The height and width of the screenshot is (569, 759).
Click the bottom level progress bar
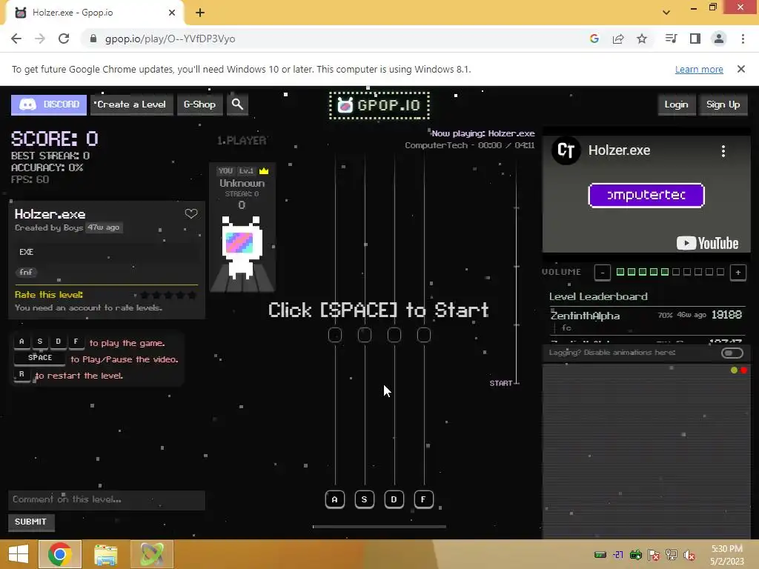click(379, 527)
